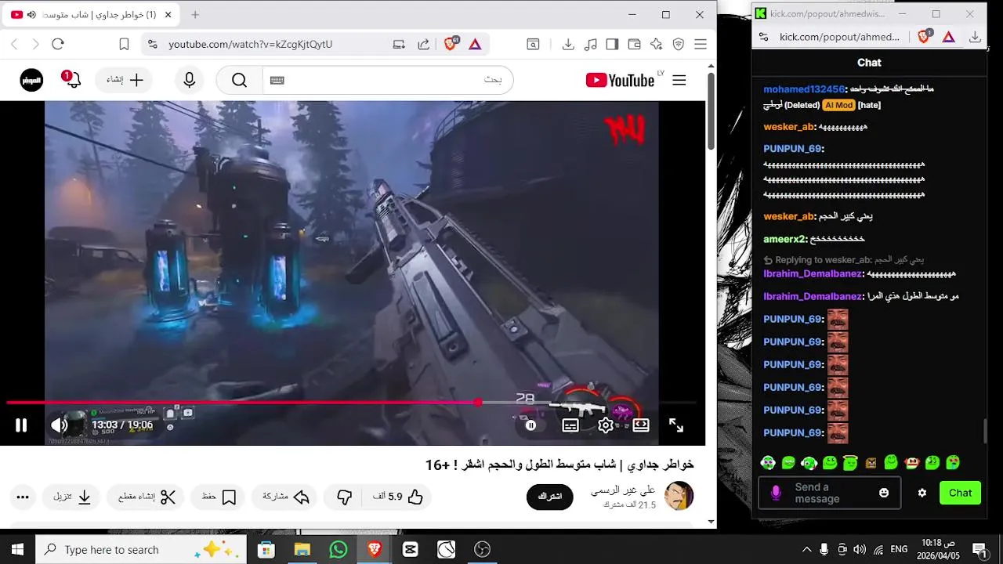Select the YouTube tab خواطر جداوي
1003x564 pixels.
(x=92, y=15)
